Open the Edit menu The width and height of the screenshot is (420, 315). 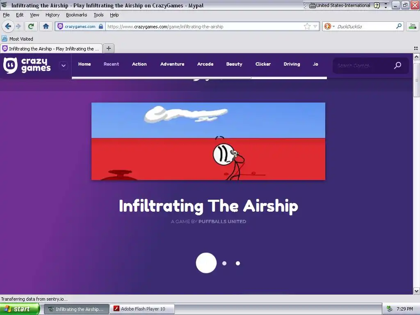coord(20,15)
